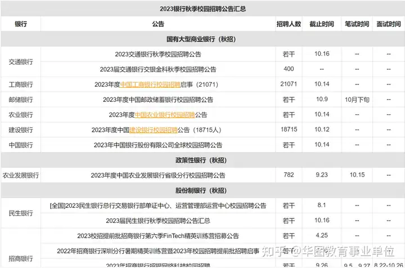Screen dimensions: 405x268
Task: Click 若干 recruit count in 邮储银行 row
Action: (x=289, y=100)
